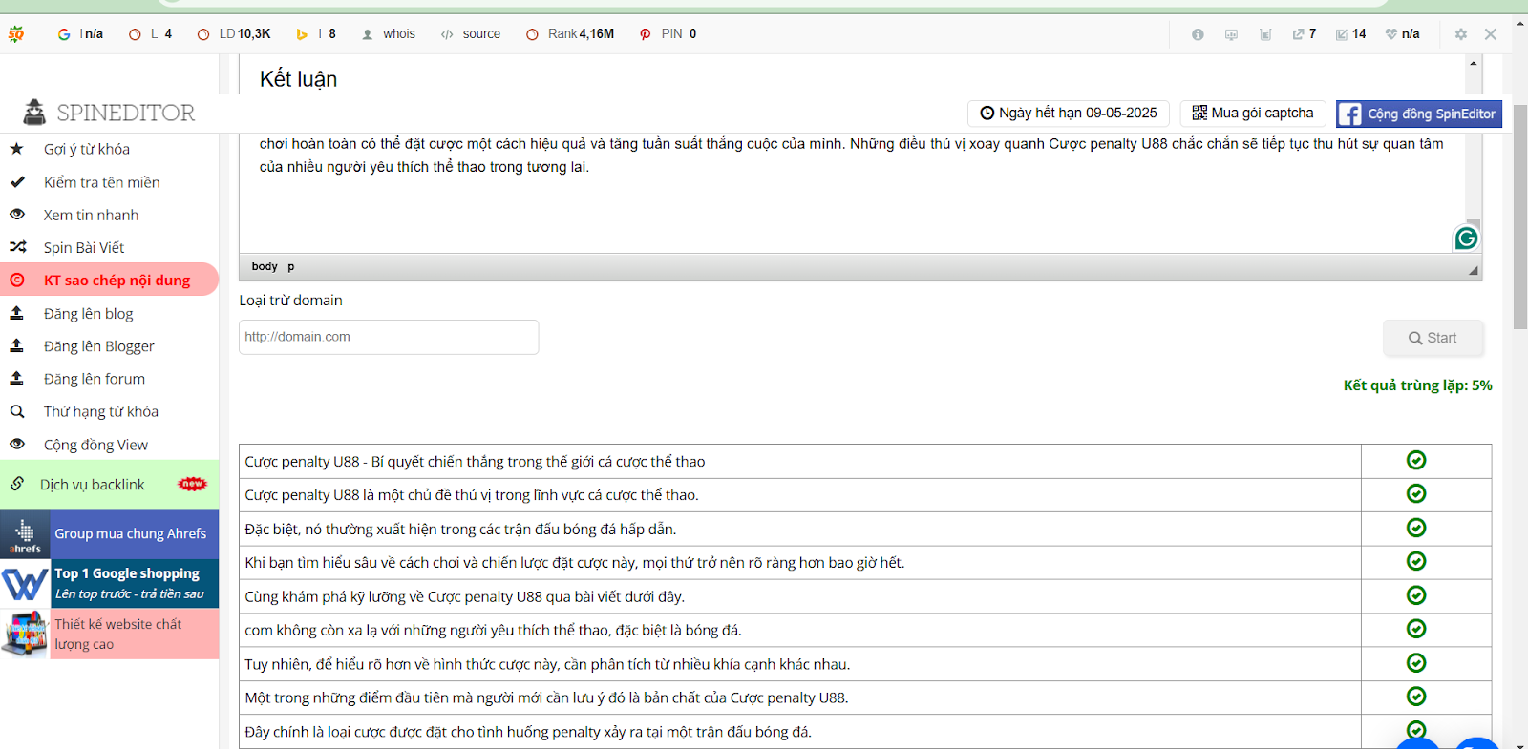Click the search icon beside Thứ hạng từ khóa
1528x749 pixels.
(x=16, y=411)
